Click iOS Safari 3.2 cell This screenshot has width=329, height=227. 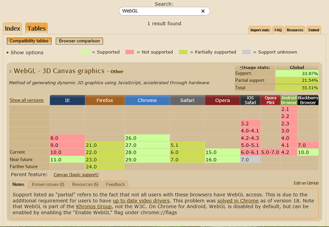[x=251, y=123]
